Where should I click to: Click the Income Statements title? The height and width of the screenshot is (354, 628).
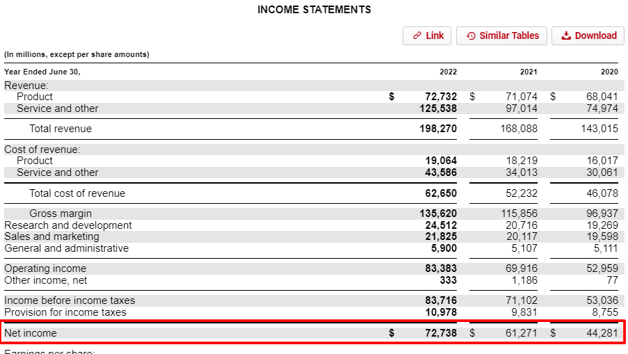pyautogui.click(x=314, y=10)
